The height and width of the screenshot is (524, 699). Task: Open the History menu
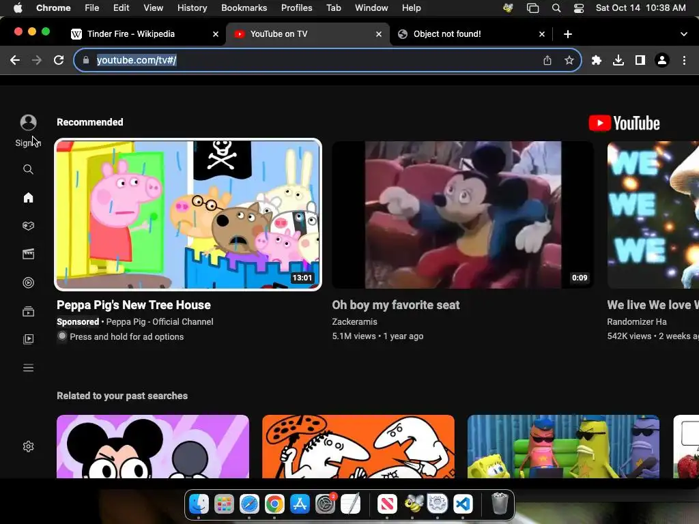[x=192, y=8]
